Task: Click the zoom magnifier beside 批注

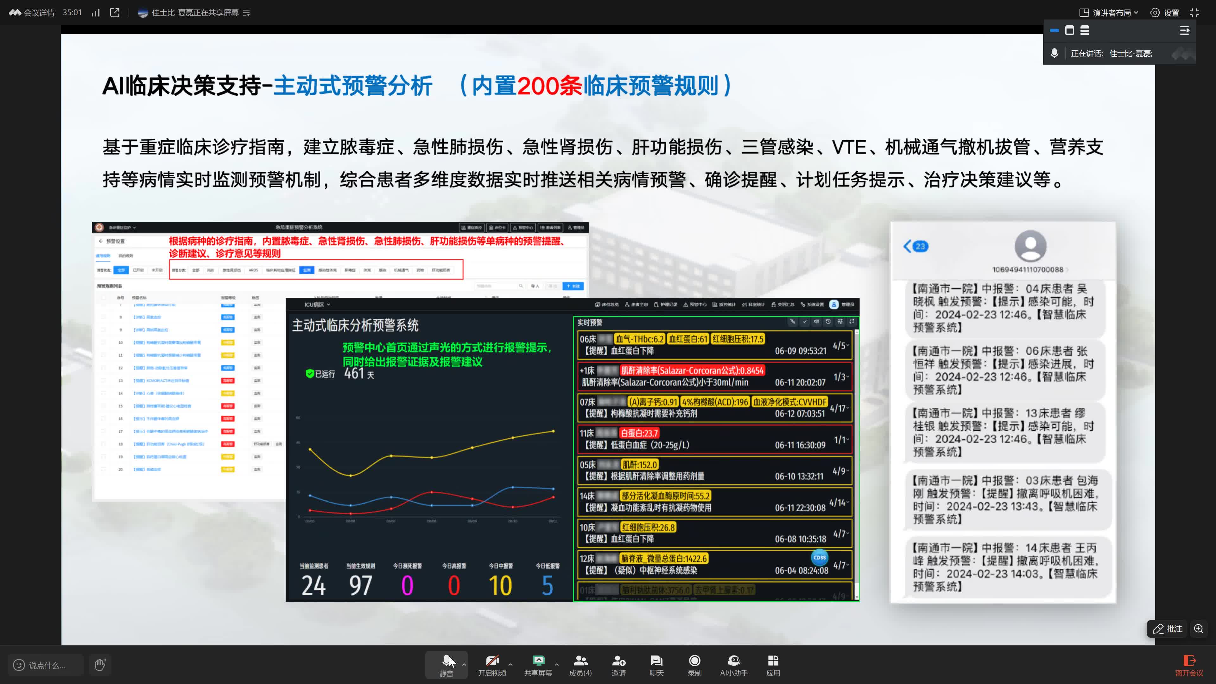Action: click(1199, 629)
